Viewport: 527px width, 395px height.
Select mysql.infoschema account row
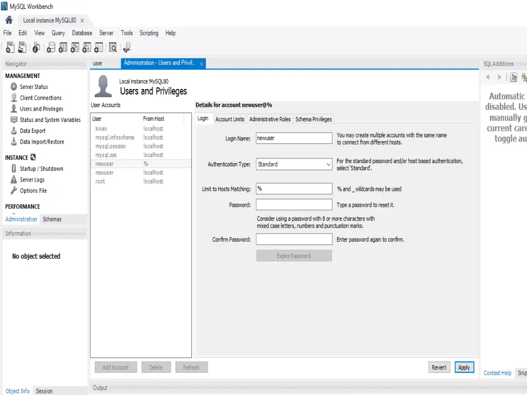[141, 137]
